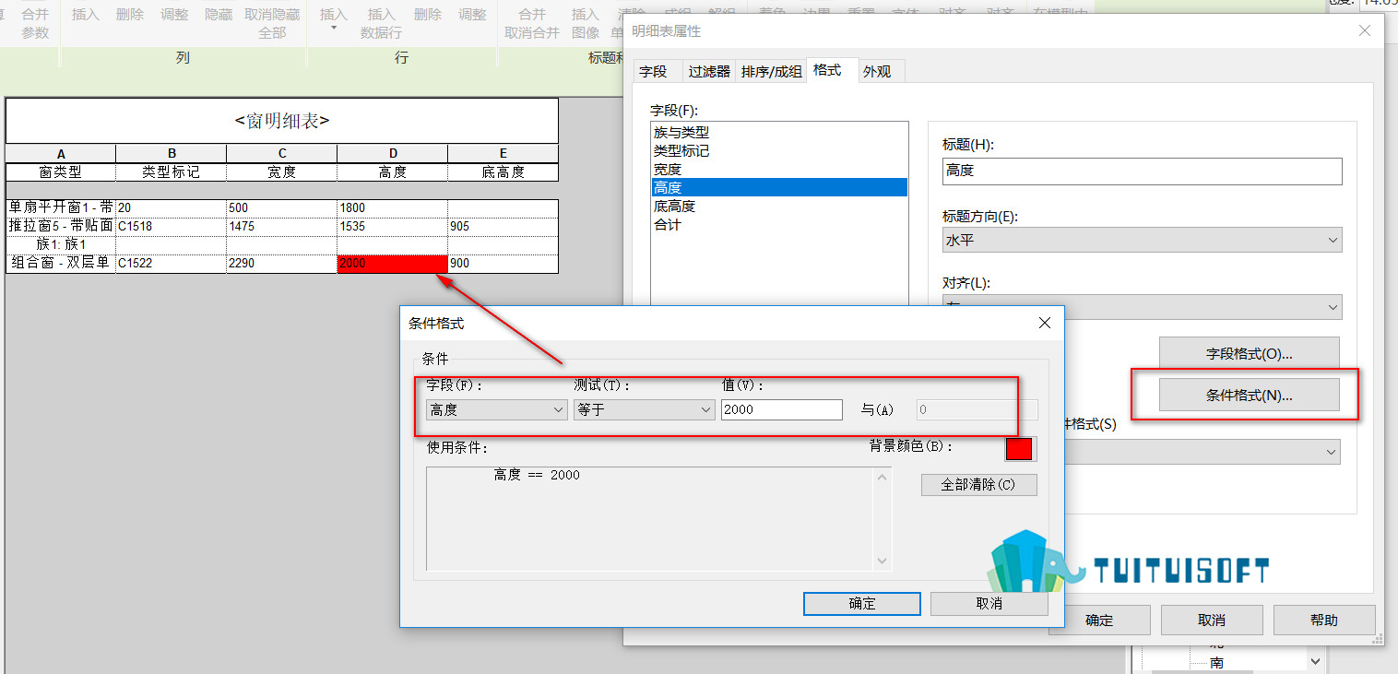
Task: Open the 排序/成组 tab
Action: click(771, 71)
